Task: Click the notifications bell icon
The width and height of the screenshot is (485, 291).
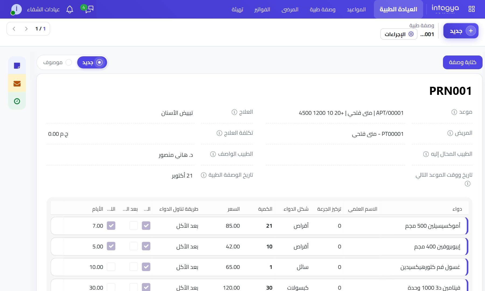Action: tap(70, 9)
